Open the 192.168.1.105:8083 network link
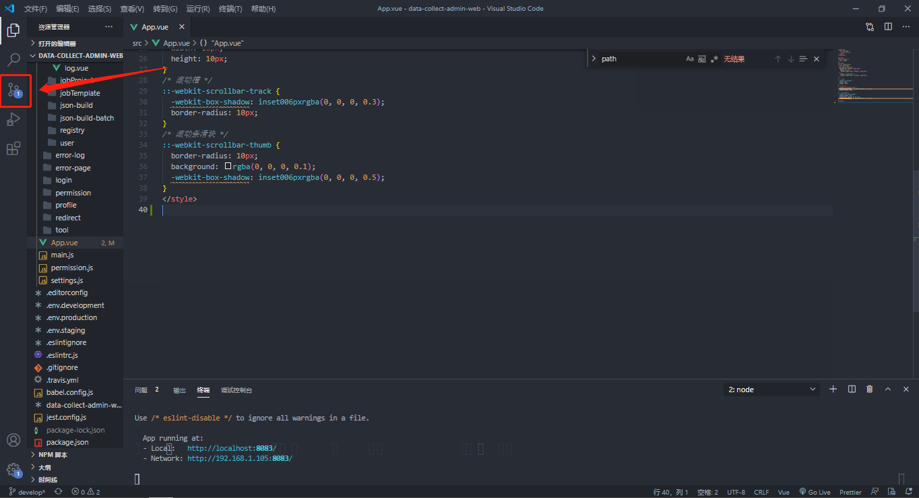The width and height of the screenshot is (919, 498). coord(240,458)
